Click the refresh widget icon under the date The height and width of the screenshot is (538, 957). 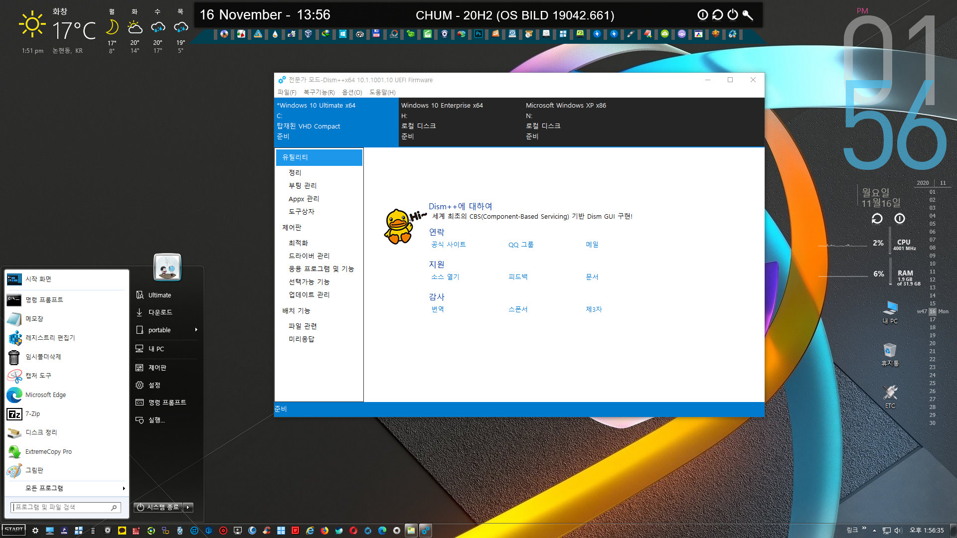tap(877, 219)
